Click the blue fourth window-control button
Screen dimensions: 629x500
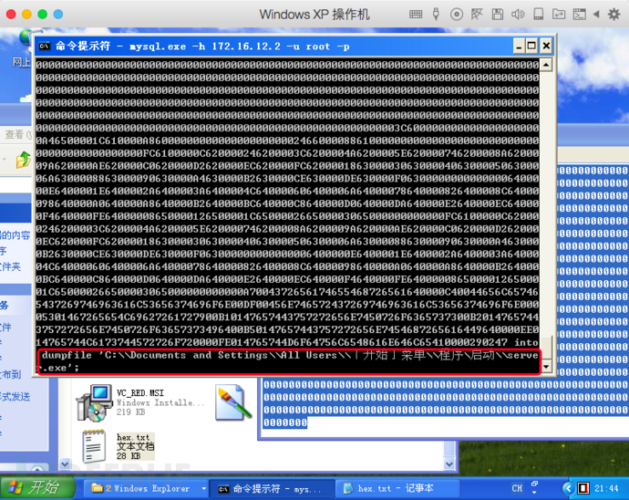point(58,15)
